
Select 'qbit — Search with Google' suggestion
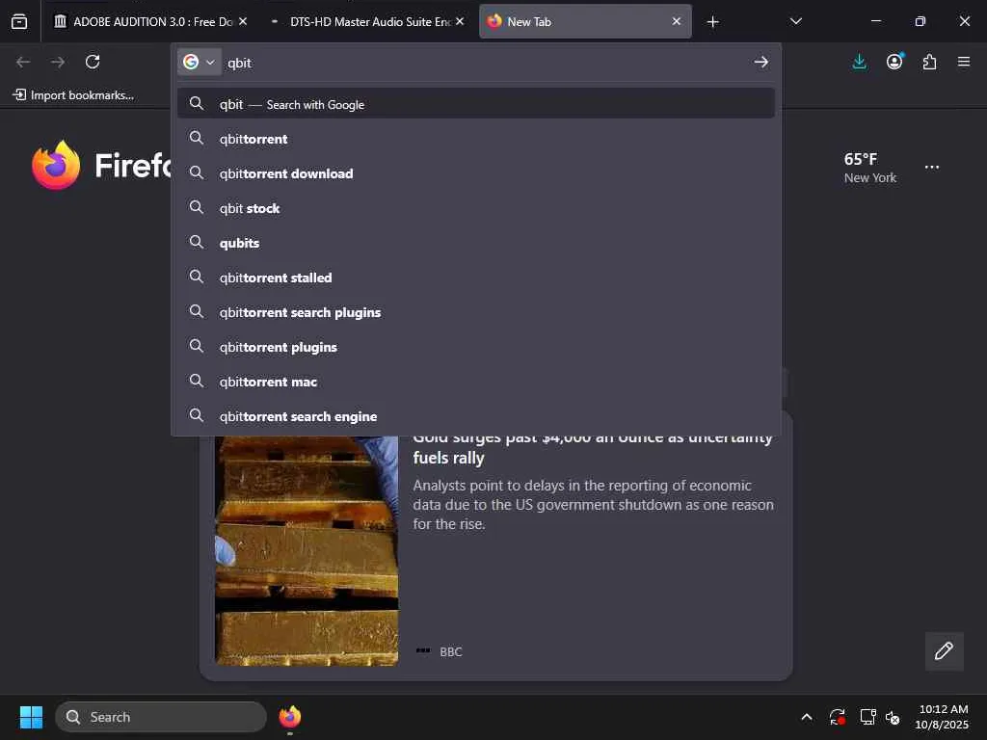(x=476, y=104)
